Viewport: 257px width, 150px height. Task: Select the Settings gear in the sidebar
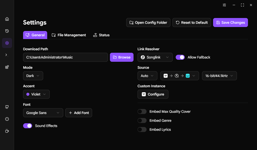click(7, 43)
